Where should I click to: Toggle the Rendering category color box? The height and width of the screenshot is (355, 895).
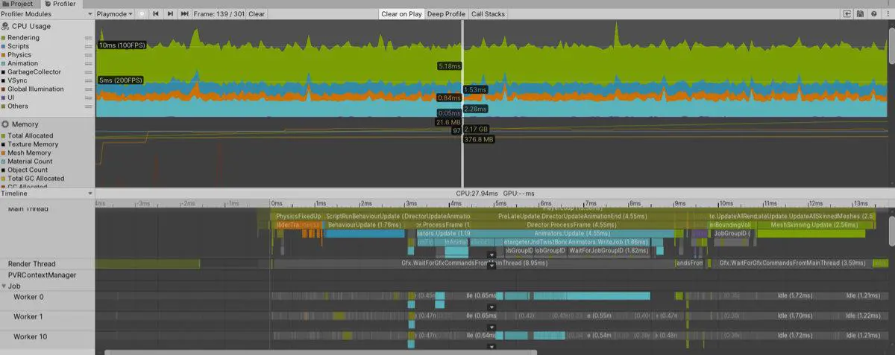coord(4,38)
